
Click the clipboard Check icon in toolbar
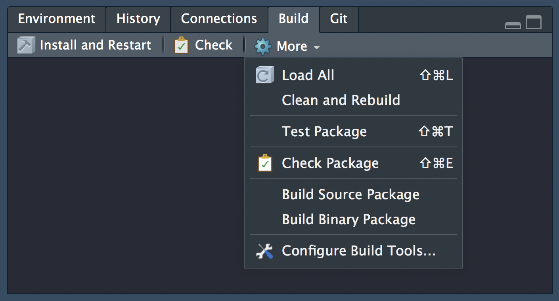tap(182, 46)
